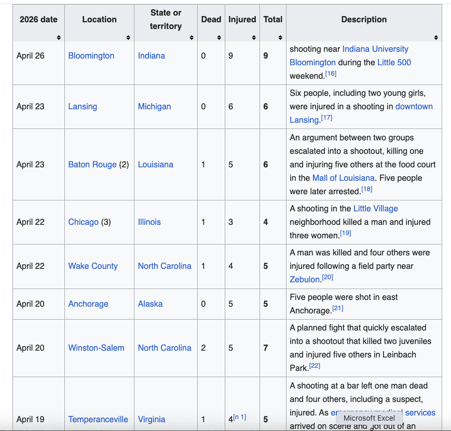Viewport: 451px width, 431px height.
Task: Open citation reference [16]
Action: pos(331,74)
